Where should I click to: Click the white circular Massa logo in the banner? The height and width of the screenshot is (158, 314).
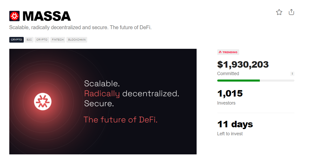(x=43, y=102)
